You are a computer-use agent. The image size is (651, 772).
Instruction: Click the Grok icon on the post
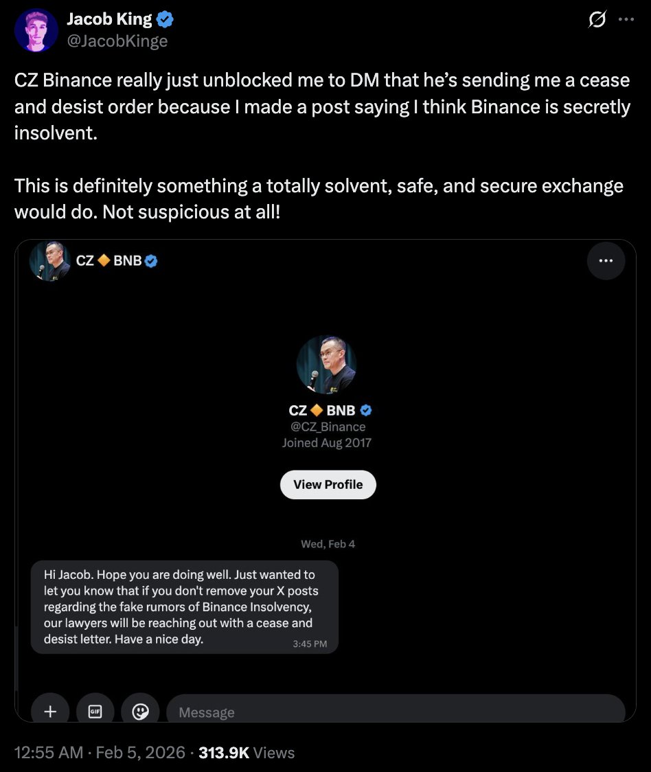click(x=597, y=20)
